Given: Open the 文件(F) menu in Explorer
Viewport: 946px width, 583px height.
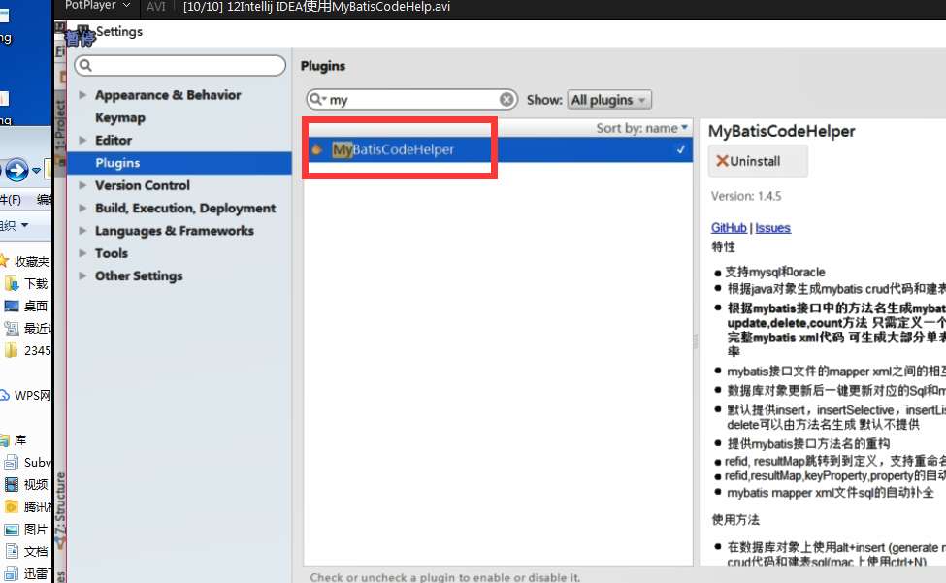Looking at the screenshot, I should pos(11,199).
